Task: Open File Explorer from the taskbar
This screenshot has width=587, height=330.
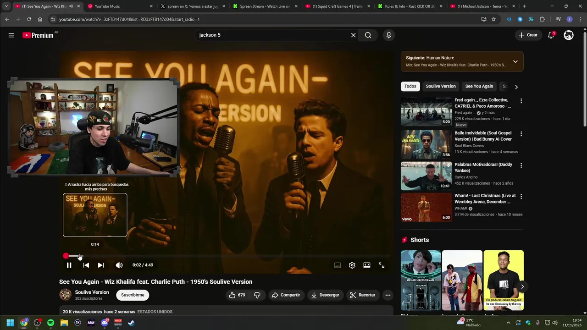Action: click(64, 323)
